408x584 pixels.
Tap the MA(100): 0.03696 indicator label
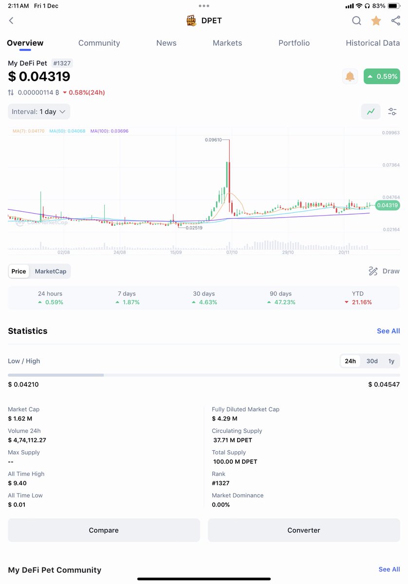click(109, 131)
